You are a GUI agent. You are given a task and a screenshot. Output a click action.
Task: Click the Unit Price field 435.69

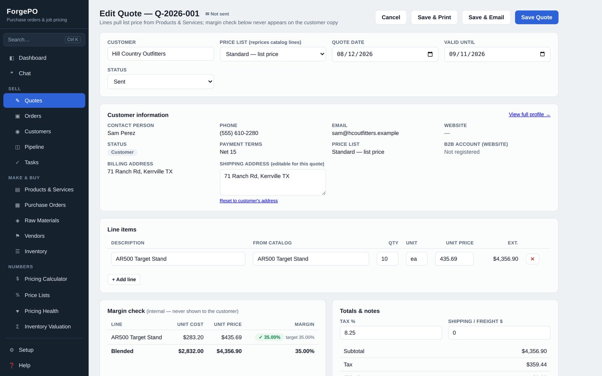(454, 259)
